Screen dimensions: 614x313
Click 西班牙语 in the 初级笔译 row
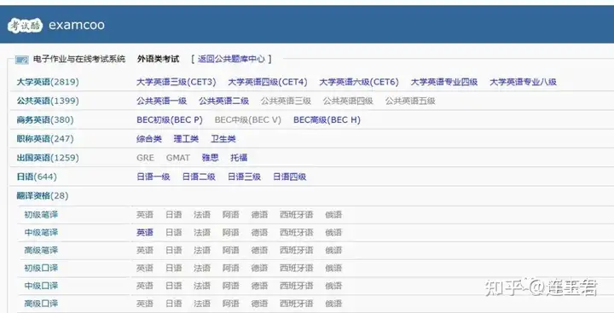297,214
